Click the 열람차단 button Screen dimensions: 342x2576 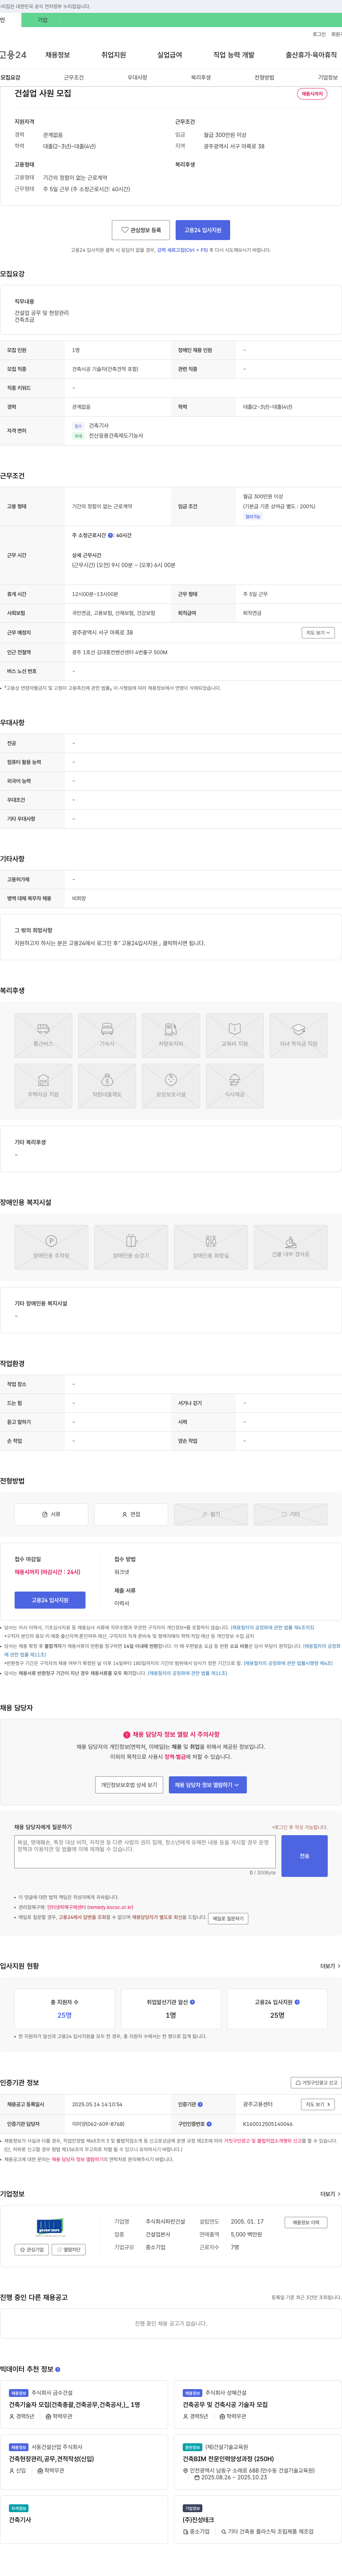[x=70, y=2250]
